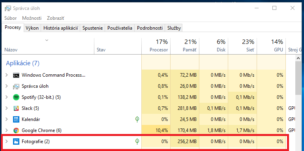The height and width of the screenshot is (151, 304).
Task: Select the Fotografie photos icon
Action: [16, 142]
